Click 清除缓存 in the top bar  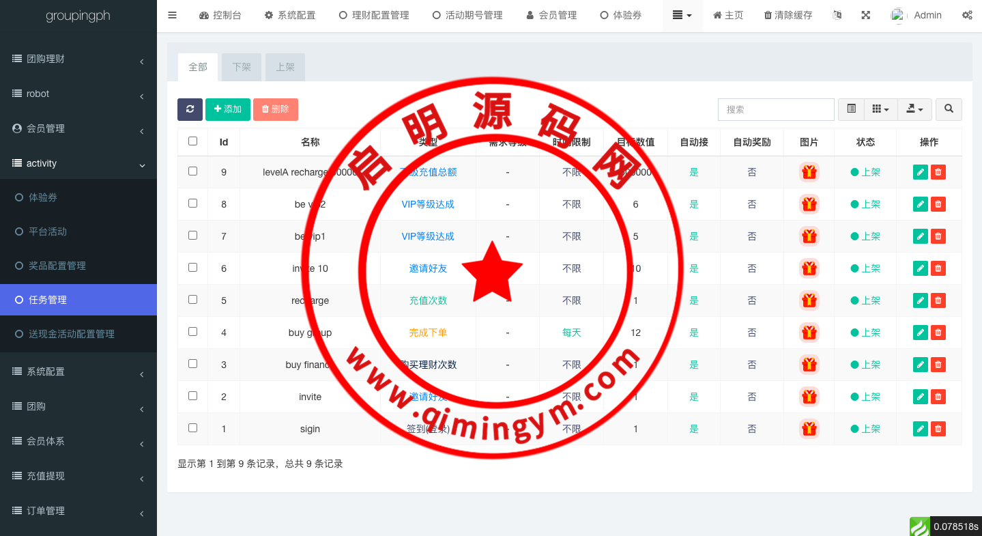[788, 15]
